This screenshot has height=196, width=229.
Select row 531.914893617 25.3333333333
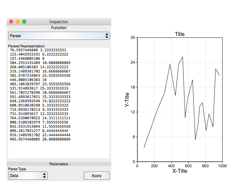point(39,88)
